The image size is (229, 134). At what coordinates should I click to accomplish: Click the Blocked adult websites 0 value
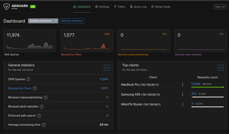(107, 107)
